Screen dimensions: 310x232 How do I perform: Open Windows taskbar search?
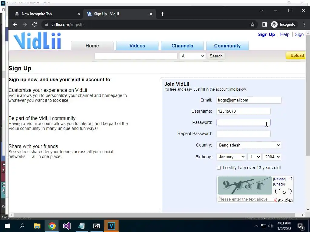(22, 226)
